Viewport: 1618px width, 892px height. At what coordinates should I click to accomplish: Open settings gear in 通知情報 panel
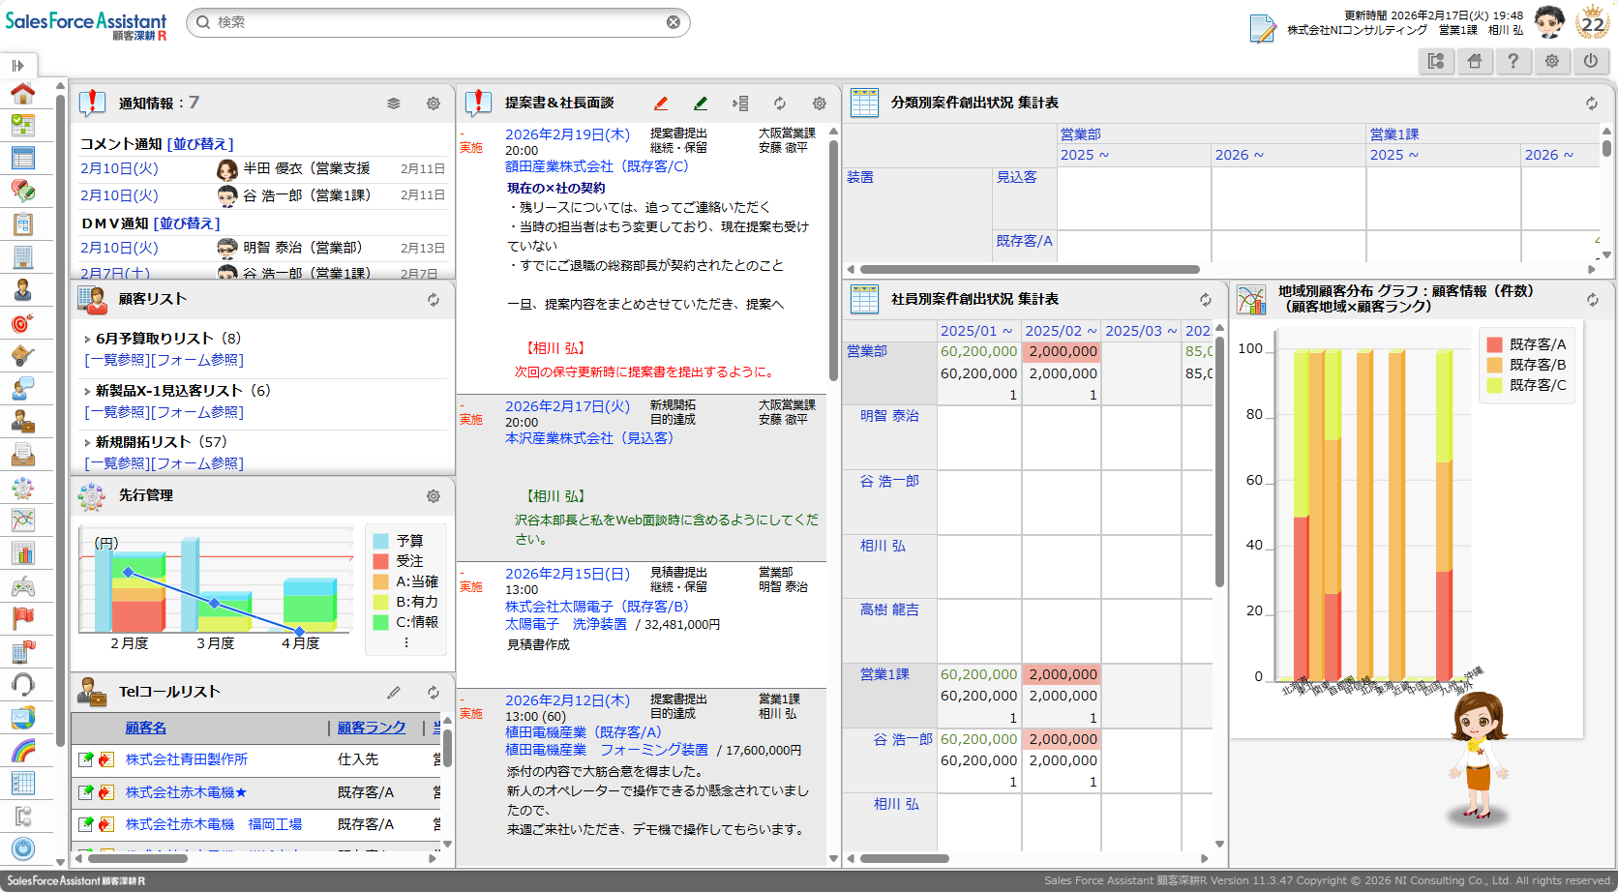click(434, 104)
